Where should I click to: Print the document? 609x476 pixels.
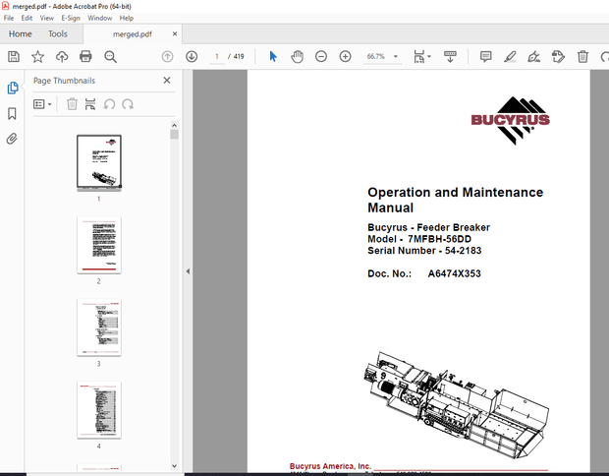(85, 57)
